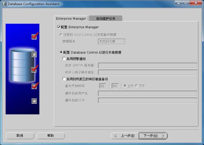
Task: Click the 取消 button
Action: [20, 135]
